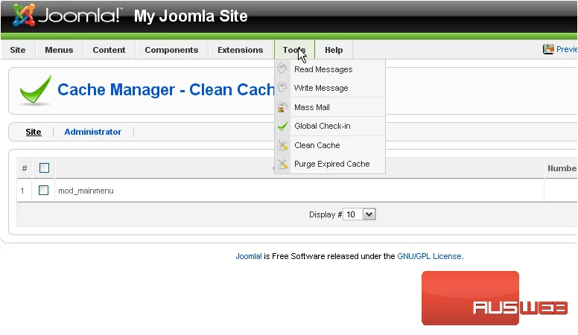Check the mod_mainmenu row checkbox

pyautogui.click(x=43, y=190)
